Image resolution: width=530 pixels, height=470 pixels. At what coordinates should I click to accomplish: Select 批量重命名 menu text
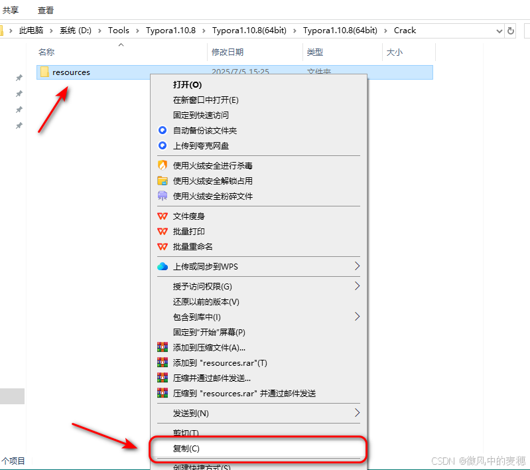pos(192,247)
